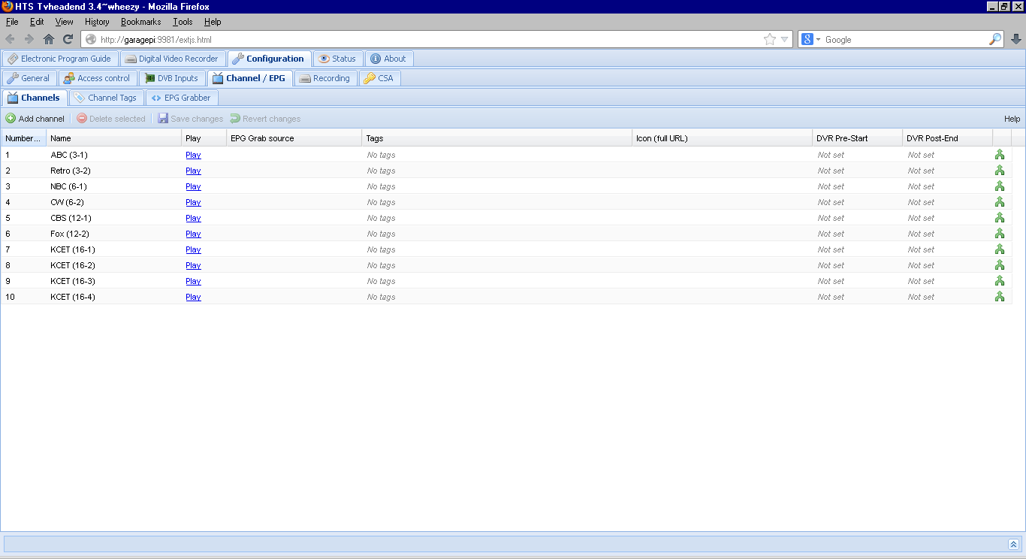Open the search engine dropdown arrow
Screen dimensions: 1026x559
(819, 39)
